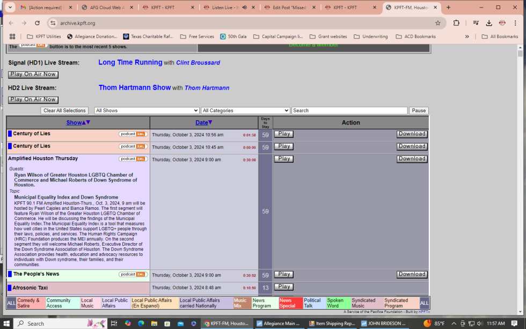Open the All Categories dropdown

(x=245, y=110)
